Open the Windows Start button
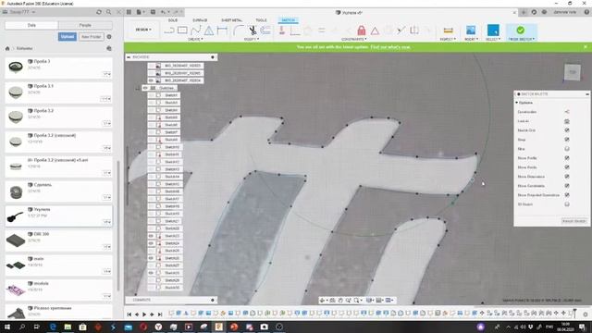Viewport: 592px width, 333px height. pyautogui.click(x=7, y=327)
